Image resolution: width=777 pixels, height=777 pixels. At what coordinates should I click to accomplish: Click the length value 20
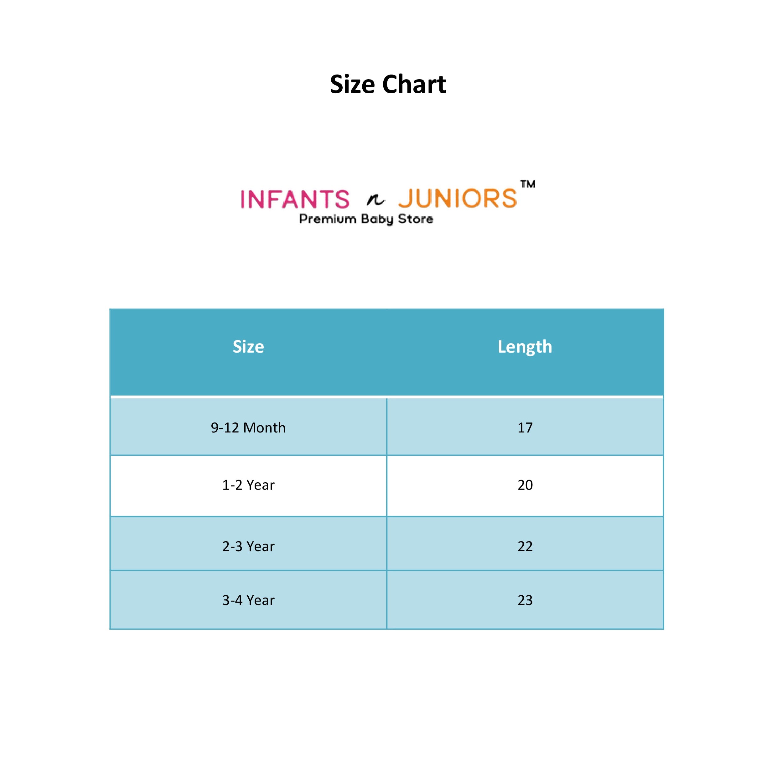[525, 485]
